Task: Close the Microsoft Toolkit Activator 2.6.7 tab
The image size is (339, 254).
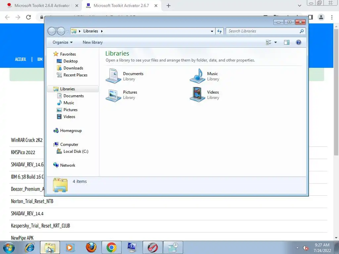Action: (x=156, y=6)
